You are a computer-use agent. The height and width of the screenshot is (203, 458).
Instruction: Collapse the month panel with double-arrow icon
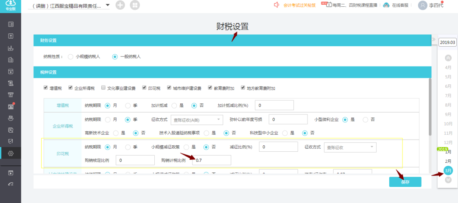[434, 39]
